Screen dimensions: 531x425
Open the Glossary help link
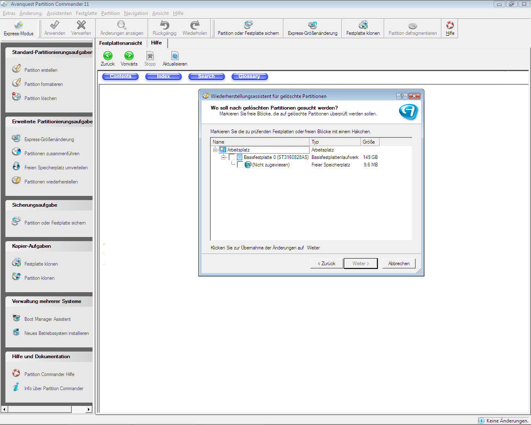[249, 76]
